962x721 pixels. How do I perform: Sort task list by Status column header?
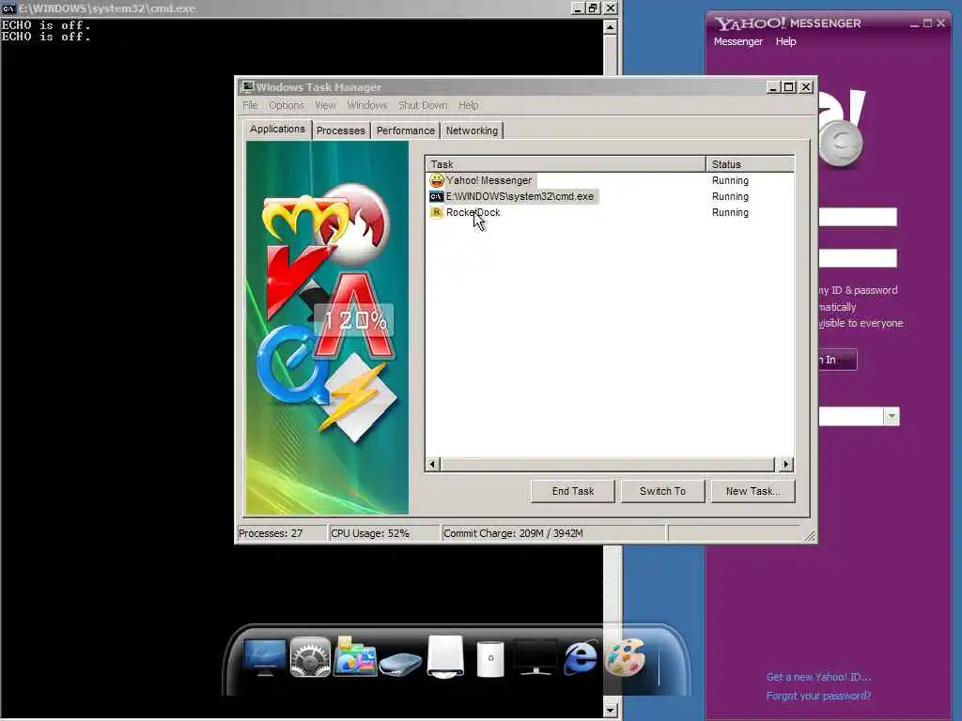pos(750,164)
